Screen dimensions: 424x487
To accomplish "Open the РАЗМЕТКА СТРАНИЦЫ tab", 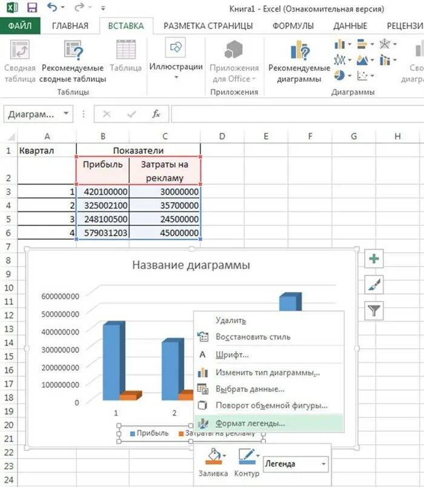I will [208, 26].
